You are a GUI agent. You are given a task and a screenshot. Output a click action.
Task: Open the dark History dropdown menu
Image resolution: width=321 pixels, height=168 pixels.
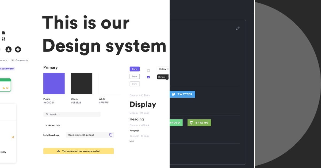[x=162, y=77]
